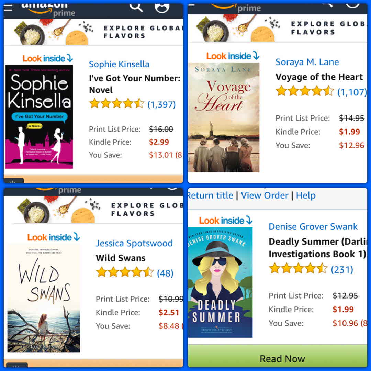This screenshot has height=371, width=371.
Task: Open Soraya M. Lane author link
Action: pos(307,62)
